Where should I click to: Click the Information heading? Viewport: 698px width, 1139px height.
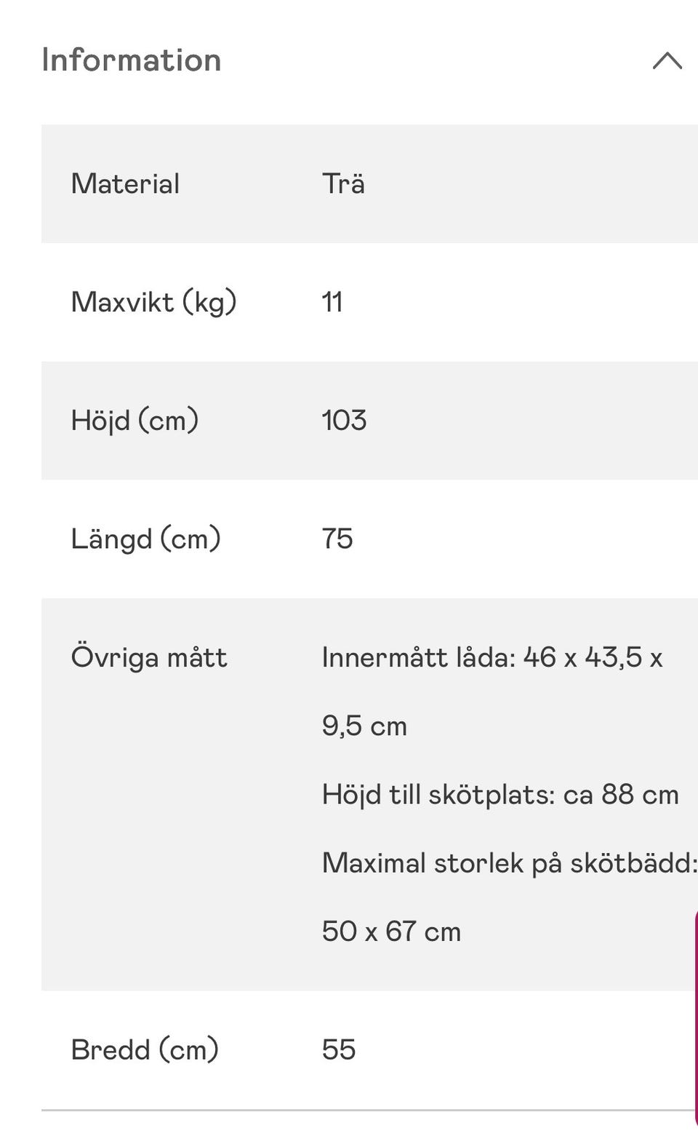132,60
